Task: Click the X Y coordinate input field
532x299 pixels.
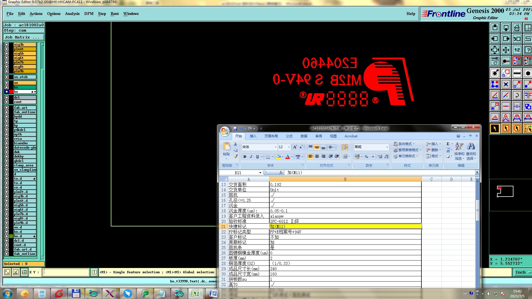Action: click(x=66, y=272)
